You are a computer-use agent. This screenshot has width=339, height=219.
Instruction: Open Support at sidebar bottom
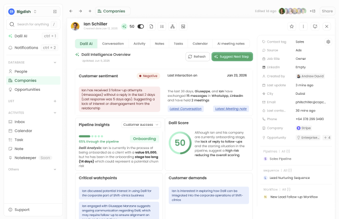pos(33,210)
